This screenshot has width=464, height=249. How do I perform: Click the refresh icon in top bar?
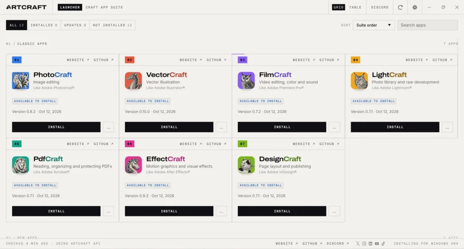point(400,7)
